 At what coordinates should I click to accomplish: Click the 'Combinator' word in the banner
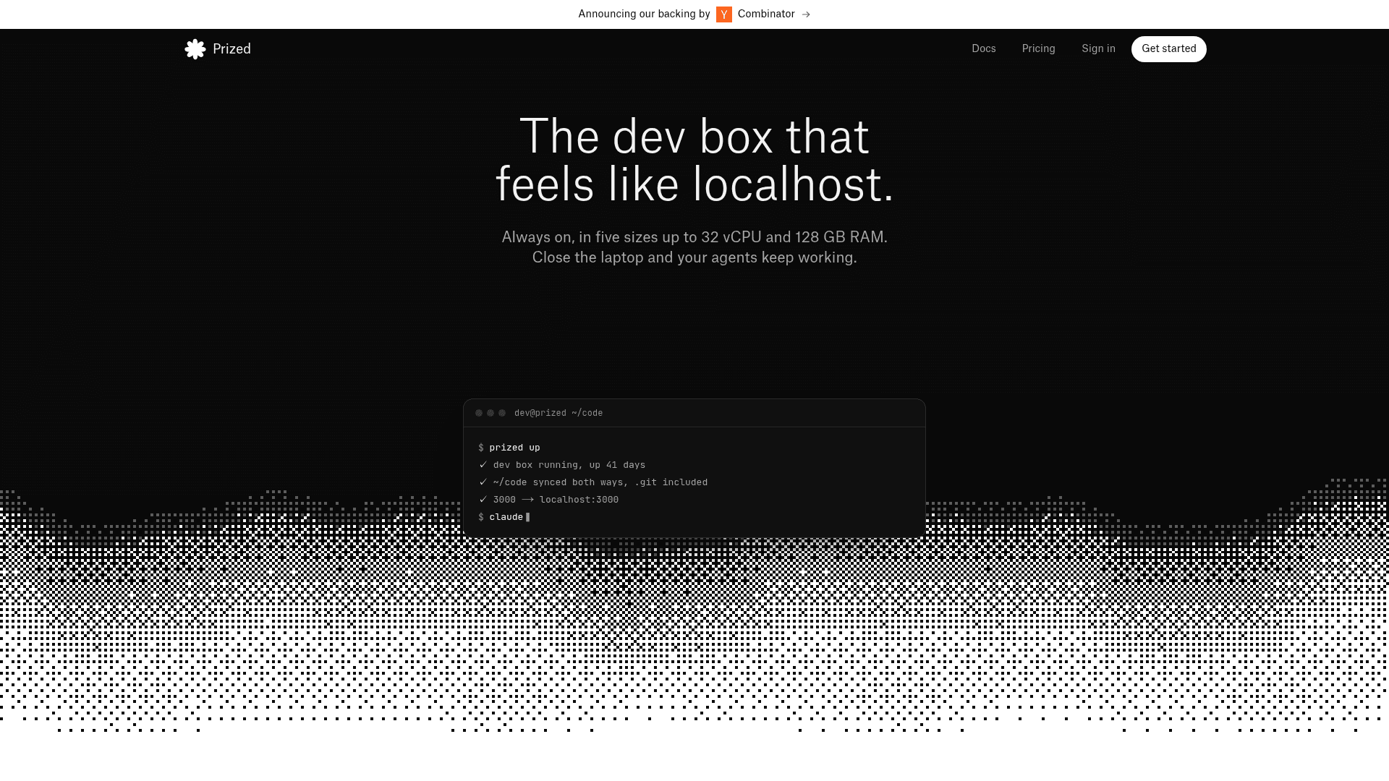[766, 14]
